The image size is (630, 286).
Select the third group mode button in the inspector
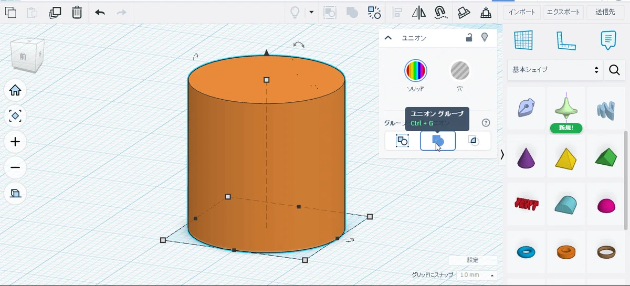474,141
